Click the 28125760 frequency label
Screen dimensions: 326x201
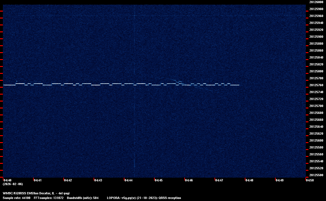[x=316, y=85]
